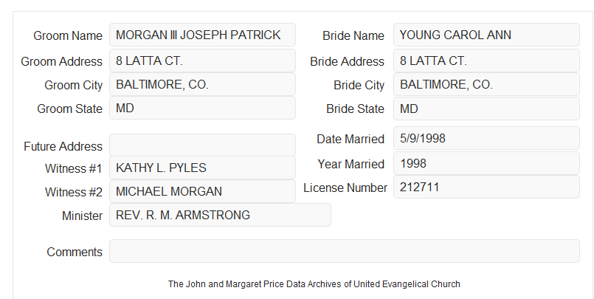Image resolution: width=594 pixels, height=299 pixels.
Task: Focus the Minister input field
Action: tap(220, 215)
